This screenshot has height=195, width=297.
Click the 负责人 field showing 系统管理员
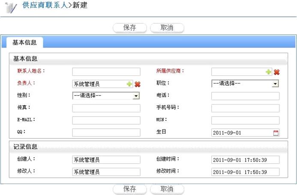click(x=102, y=84)
